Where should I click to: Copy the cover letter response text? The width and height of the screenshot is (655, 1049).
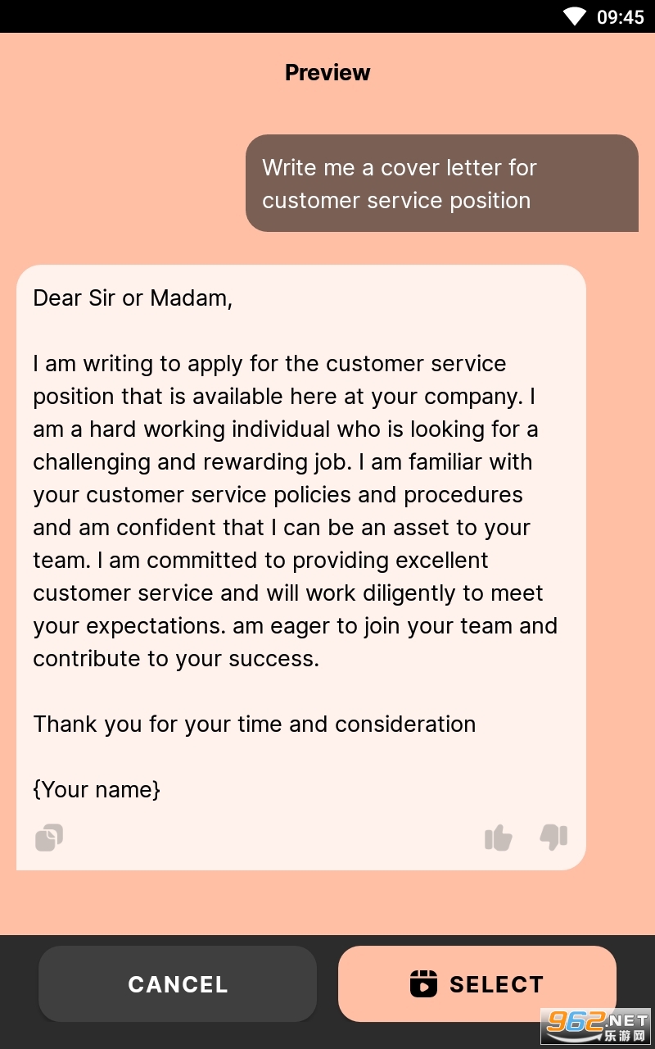pos(49,838)
